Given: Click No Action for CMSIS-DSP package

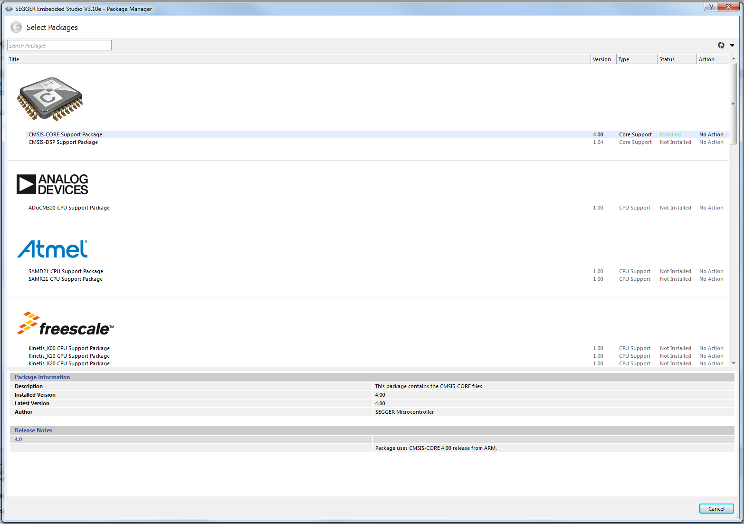Looking at the screenshot, I should (711, 142).
